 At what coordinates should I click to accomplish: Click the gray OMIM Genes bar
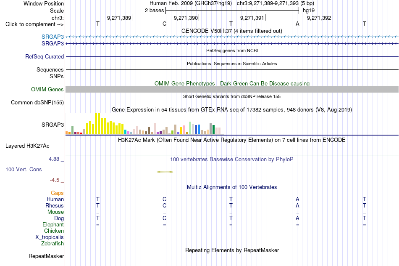(232, 90)
